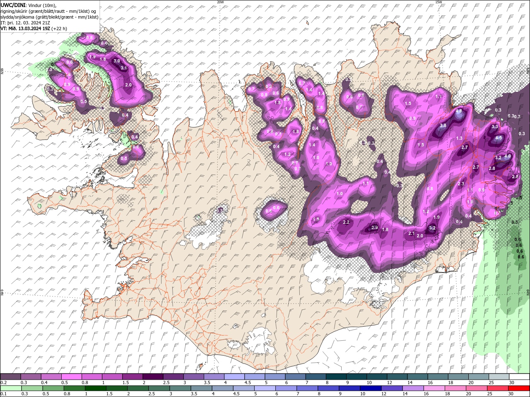Screen dimensions: 530x397
Task: Click the 2.2 snowfall value on map
Action: (x=347, y=222)
